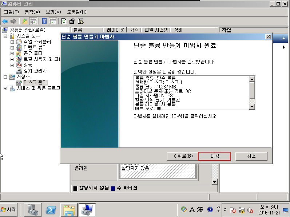Collapse the 저장소 tree node
The height and width of the screenshot is (217, 290).
tap(5, 77)
